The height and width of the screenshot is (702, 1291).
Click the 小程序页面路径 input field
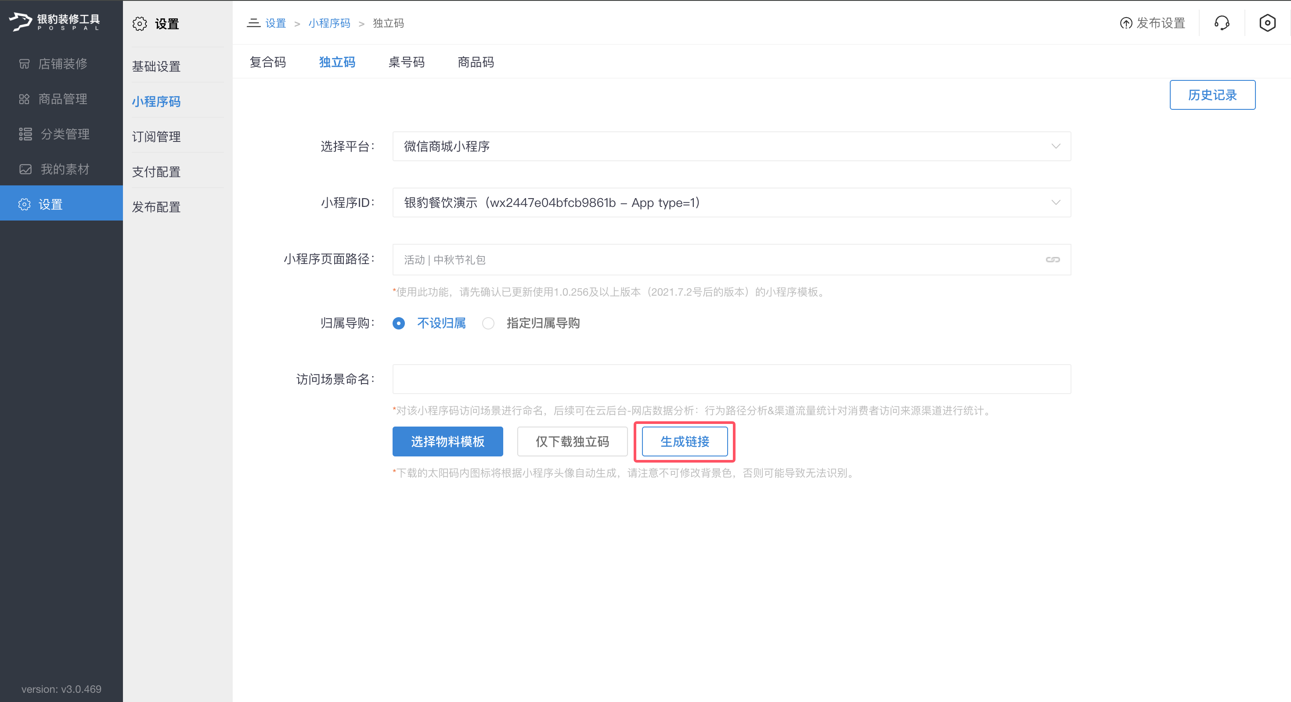pyautogui.click(x=732, y=259)
